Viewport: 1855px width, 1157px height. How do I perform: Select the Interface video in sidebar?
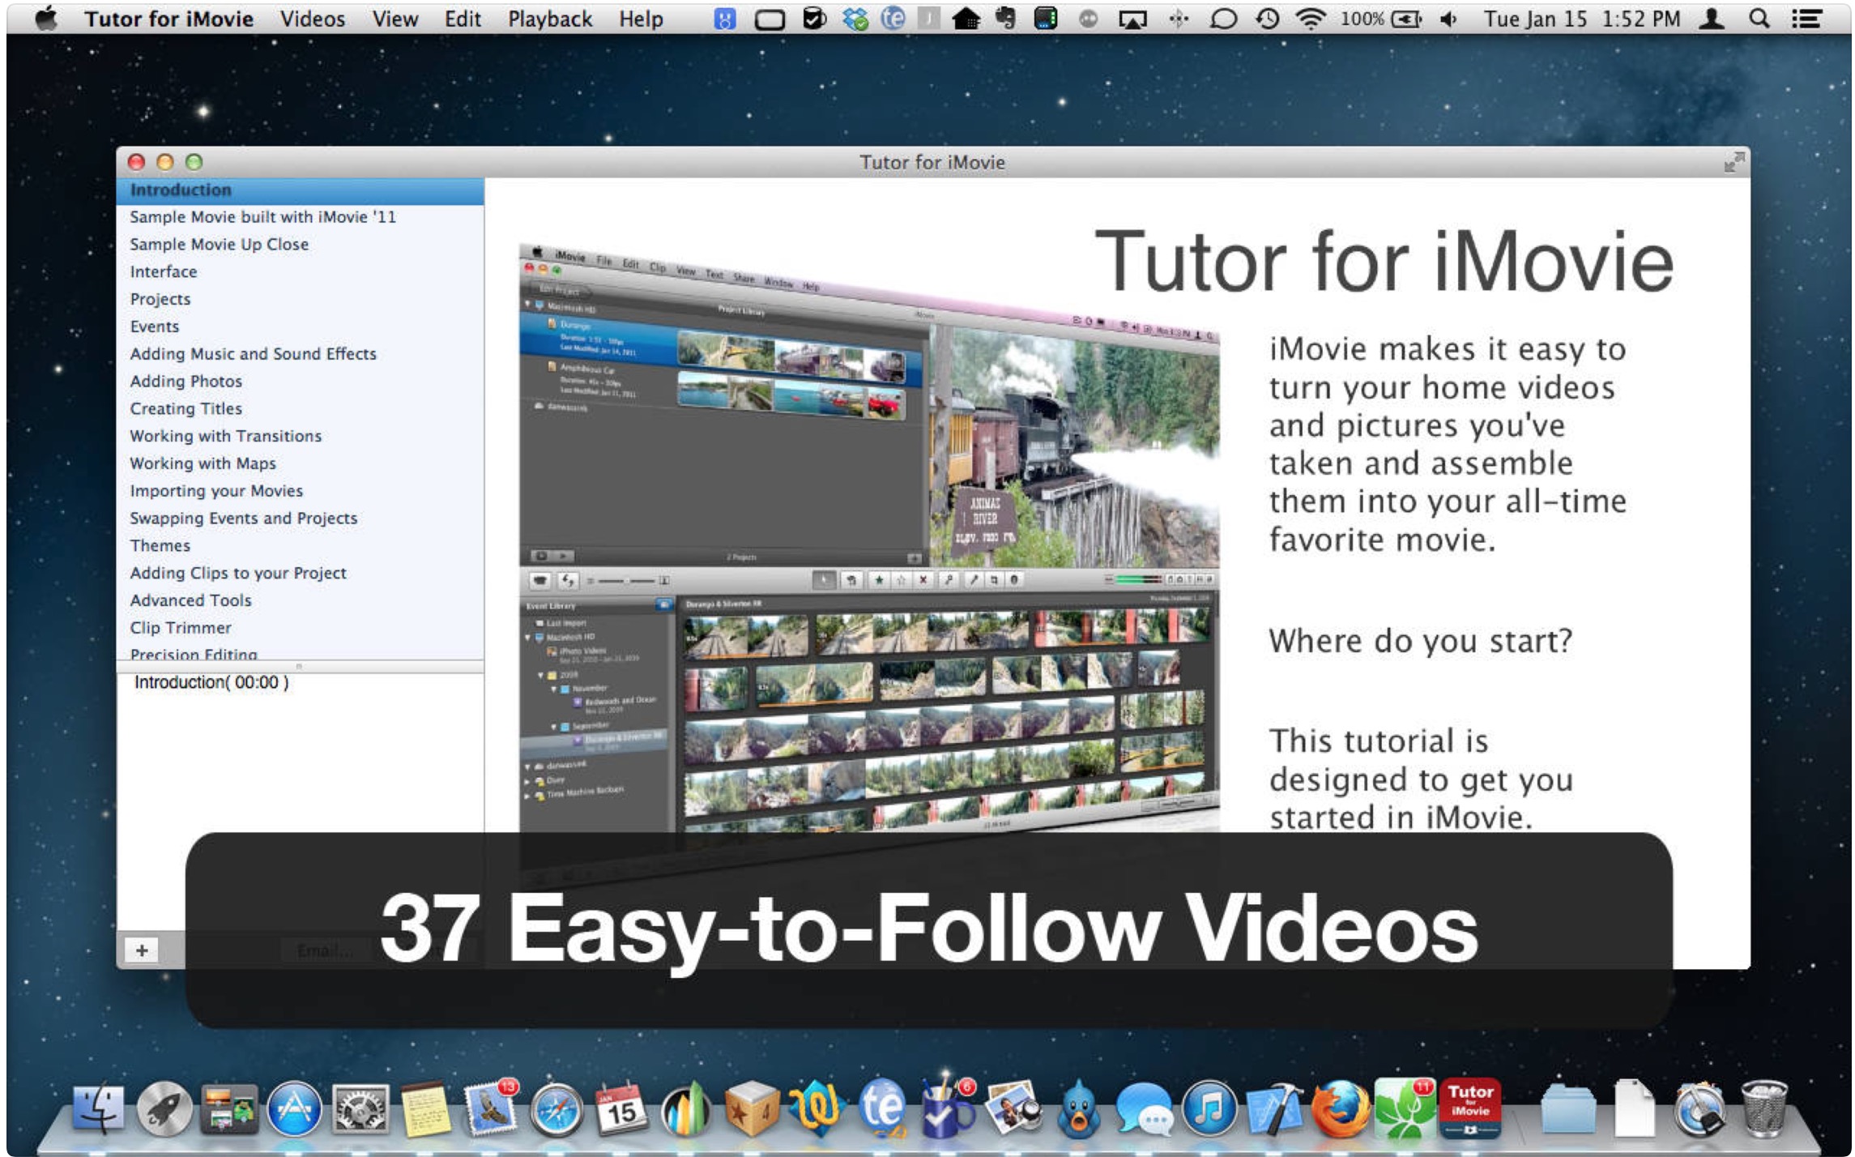(x=164, y=271)
